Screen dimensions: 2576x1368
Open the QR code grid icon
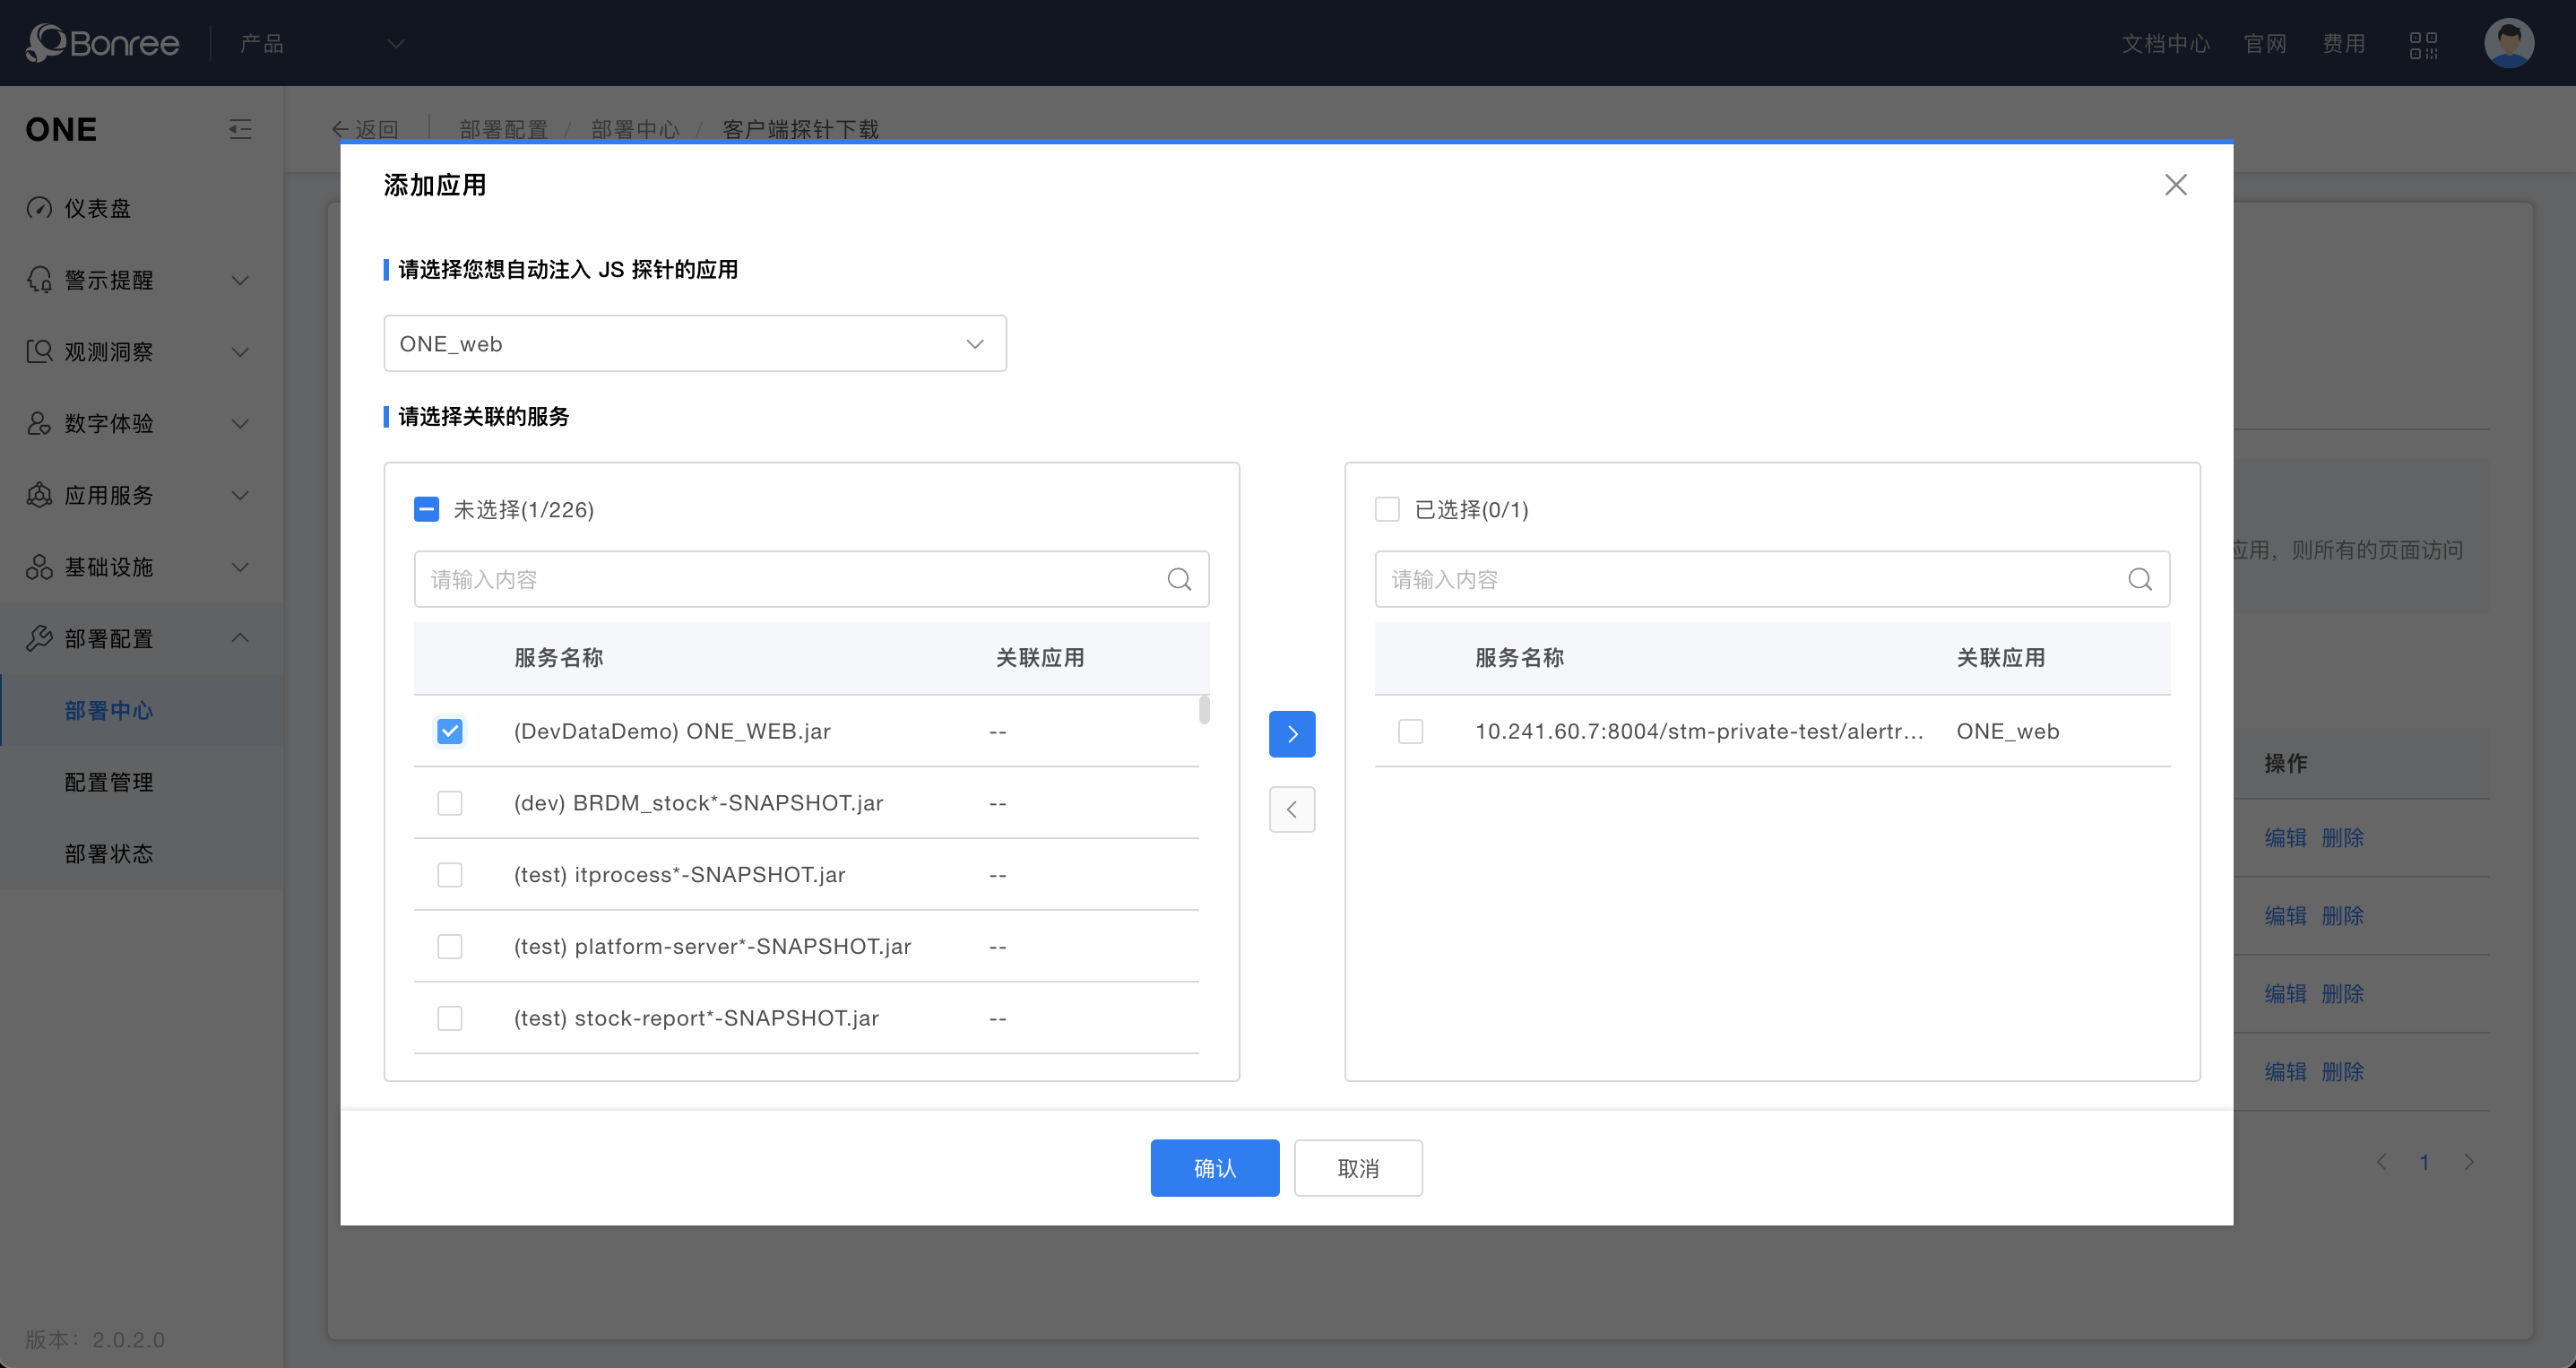[2423, 44]
